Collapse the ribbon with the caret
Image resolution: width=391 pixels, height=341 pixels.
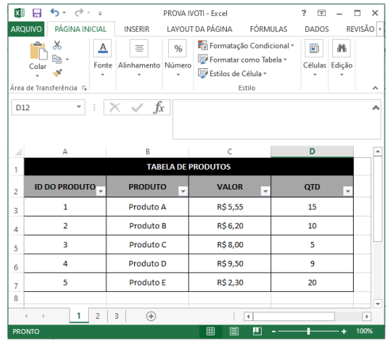[x=375, y=88]
